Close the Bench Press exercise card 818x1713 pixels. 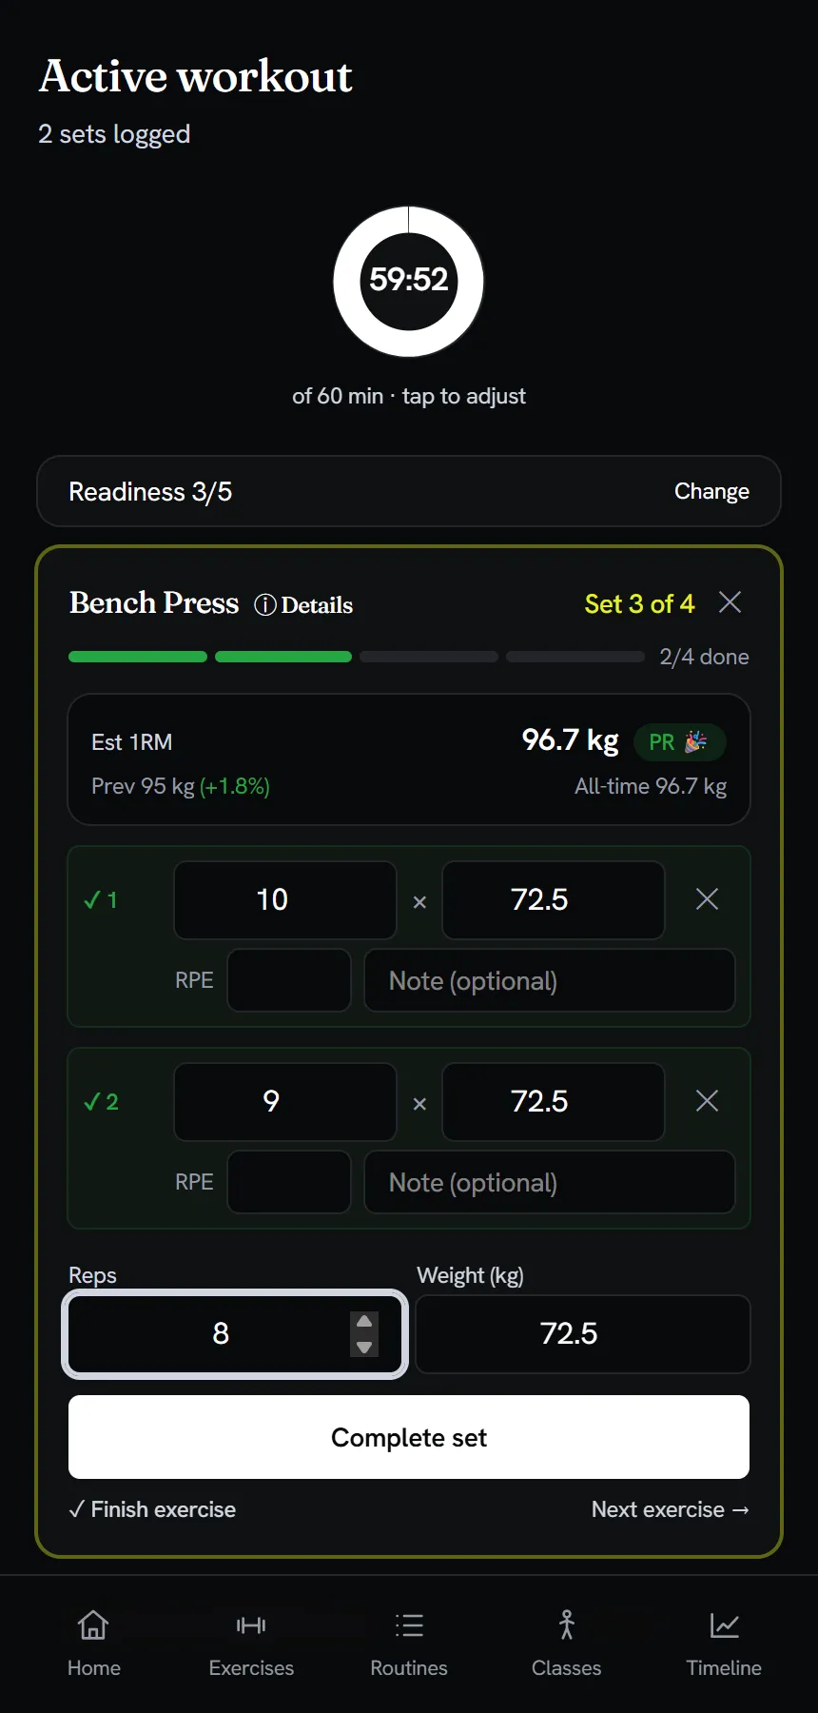tap(730, 602)
